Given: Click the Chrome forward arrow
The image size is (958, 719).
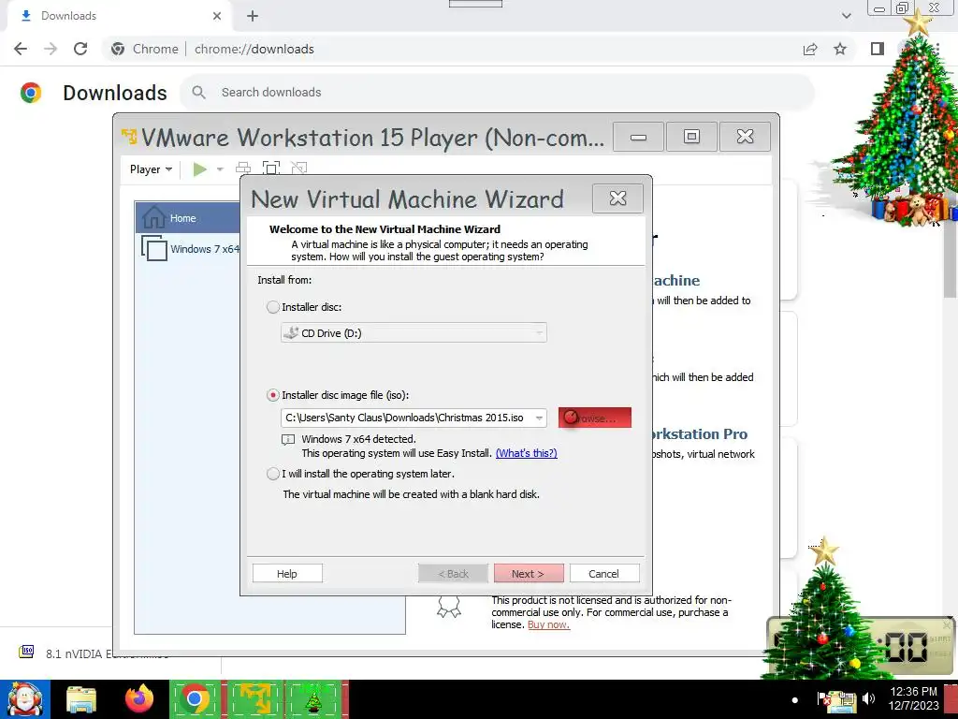Looking at the screenshot, I should (51, 49).
